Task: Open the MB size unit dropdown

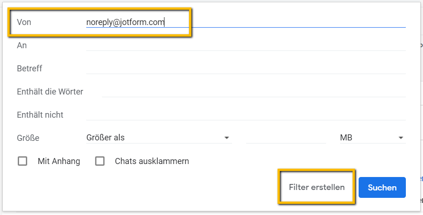Action: click(372, 138)
